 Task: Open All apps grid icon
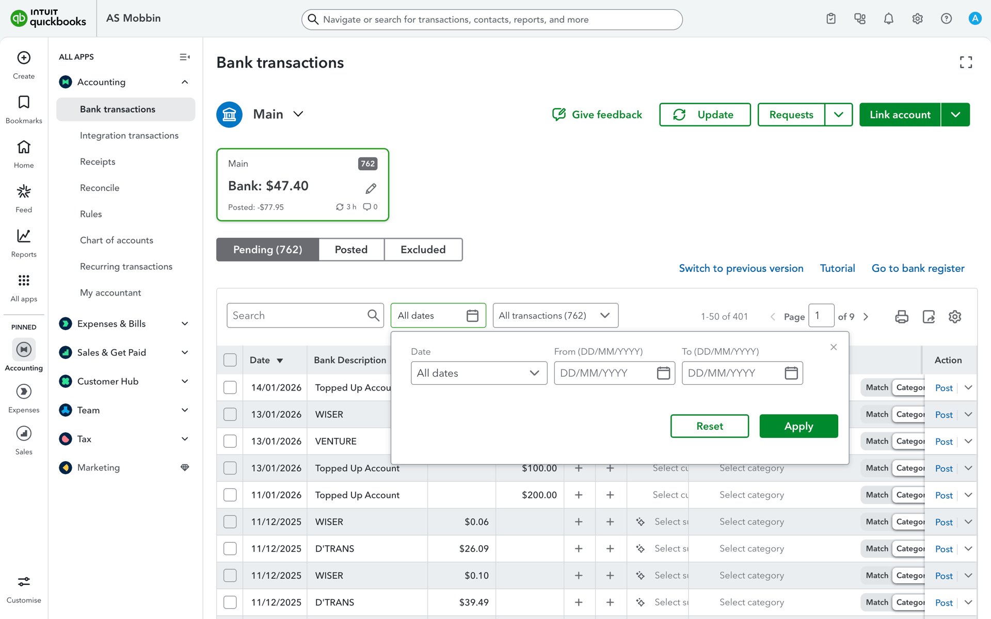(x=24, y=280)
